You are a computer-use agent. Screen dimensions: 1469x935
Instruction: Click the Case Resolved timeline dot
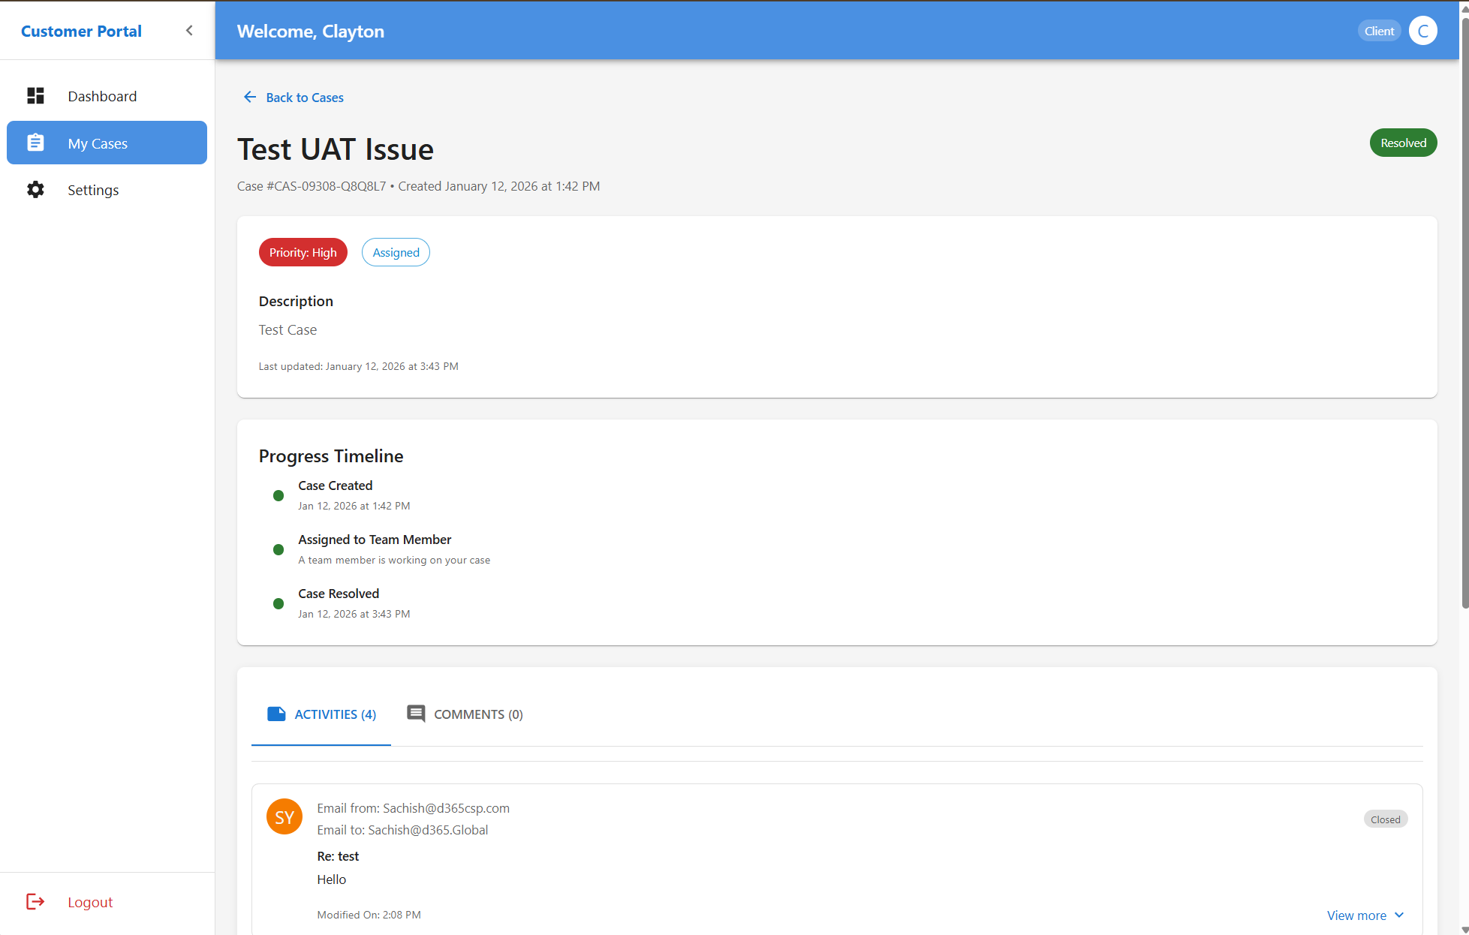tap(278, 603)
